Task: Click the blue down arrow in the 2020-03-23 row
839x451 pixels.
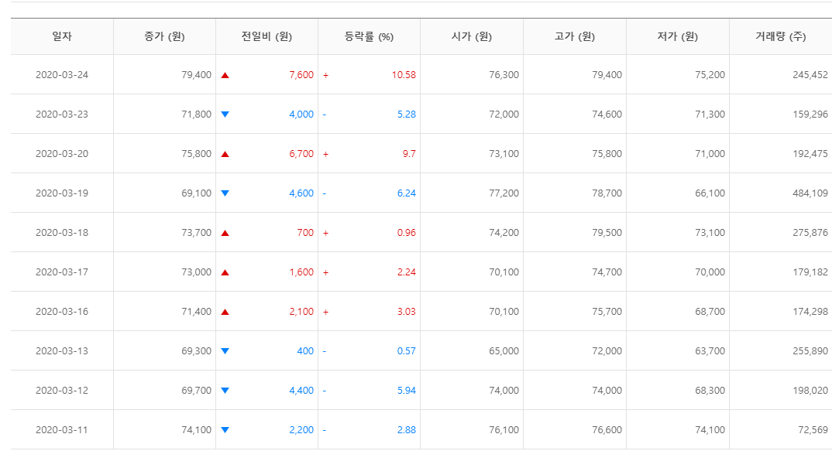Action: tap(225, 114)
